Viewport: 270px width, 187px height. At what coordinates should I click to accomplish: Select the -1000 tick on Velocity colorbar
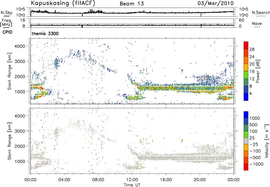(x=256, y=164)
